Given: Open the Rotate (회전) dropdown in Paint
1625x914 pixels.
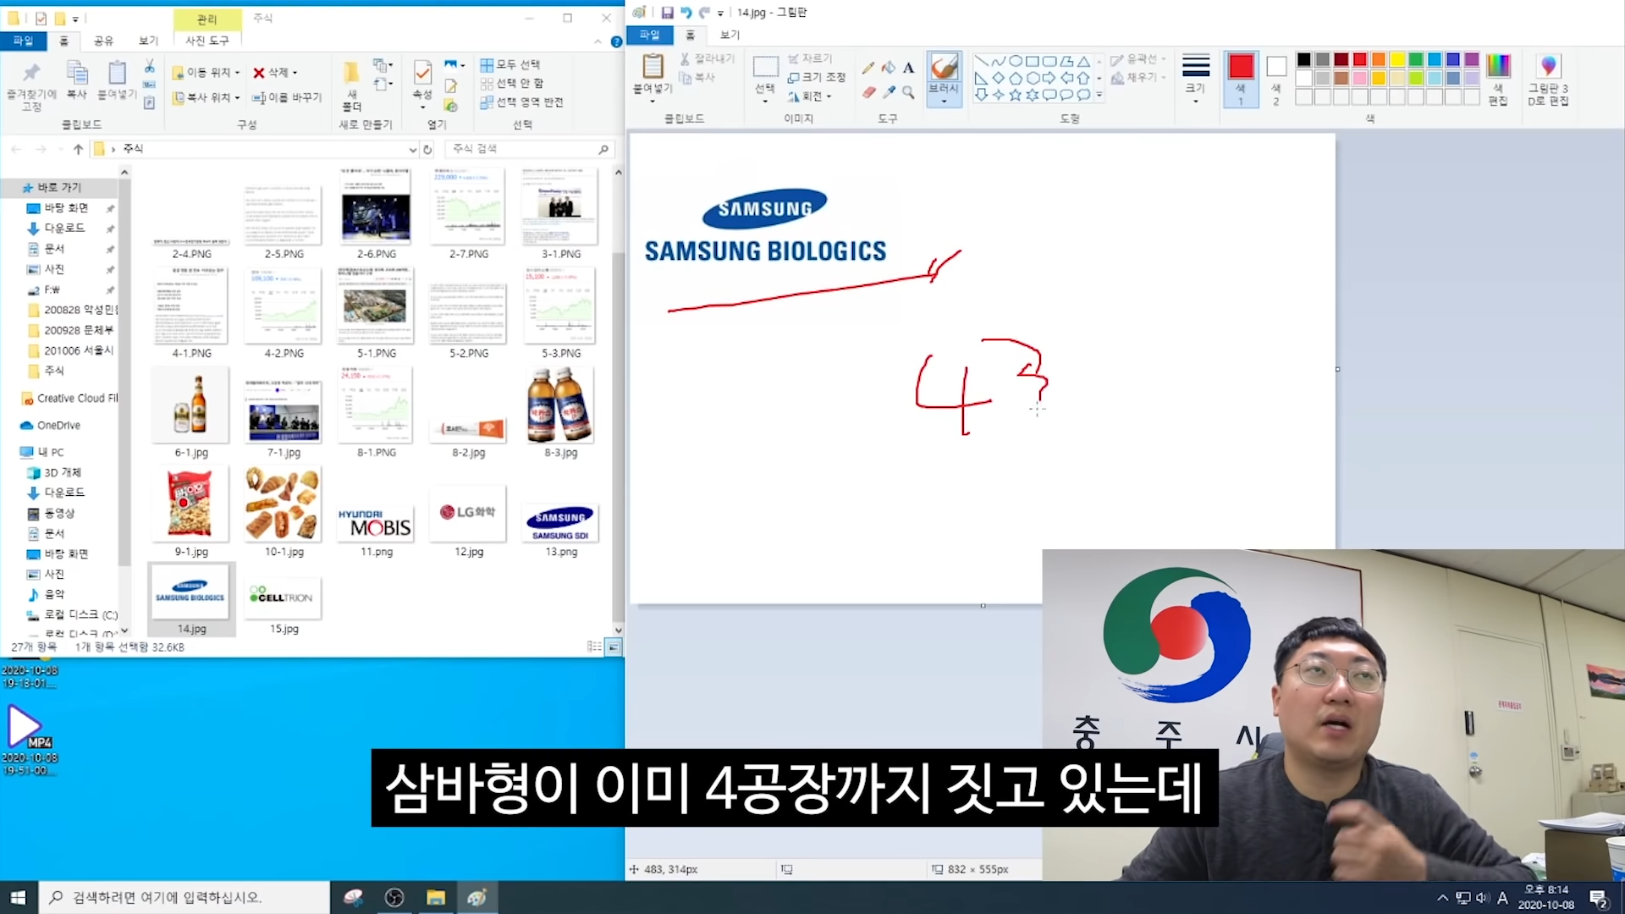Looking at the screenshot, I should pos(810,96).
